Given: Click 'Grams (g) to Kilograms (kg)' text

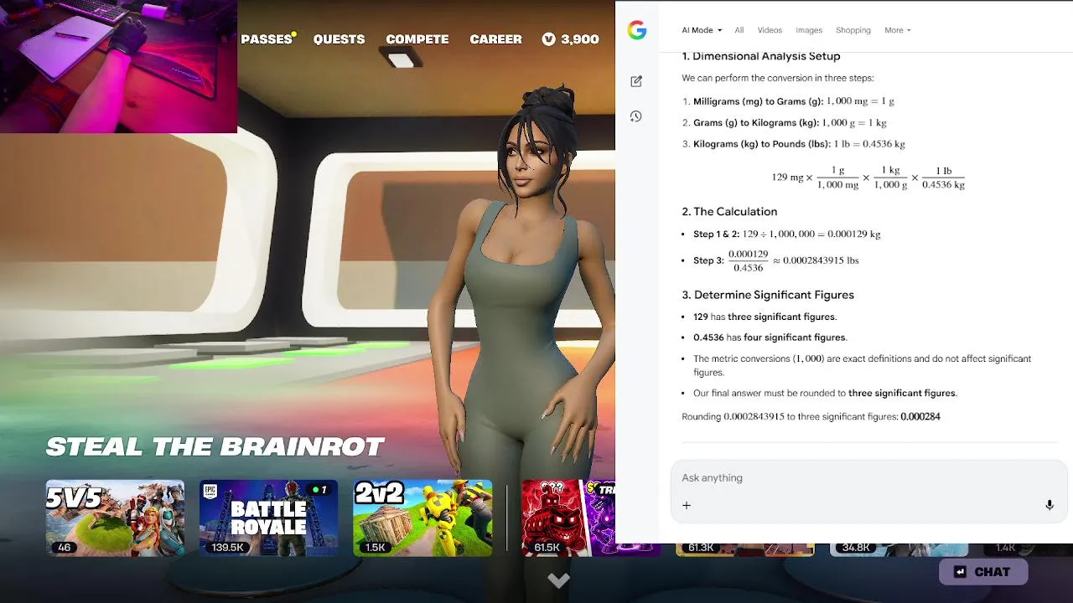Looking at the screenshot, I should pos(756,123).
